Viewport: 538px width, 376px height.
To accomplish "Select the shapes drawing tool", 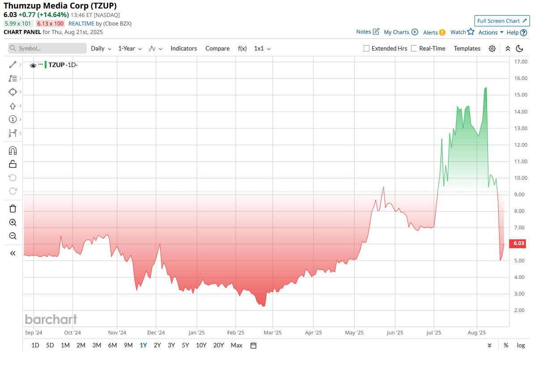I will coord(13,92).
